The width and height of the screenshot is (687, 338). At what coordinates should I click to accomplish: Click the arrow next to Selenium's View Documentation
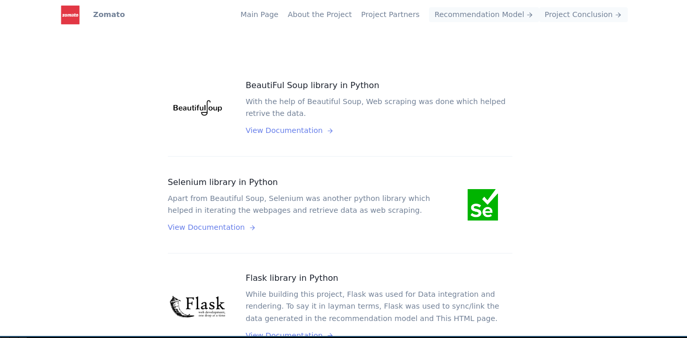pyautogui.click(x=252, y=227)
